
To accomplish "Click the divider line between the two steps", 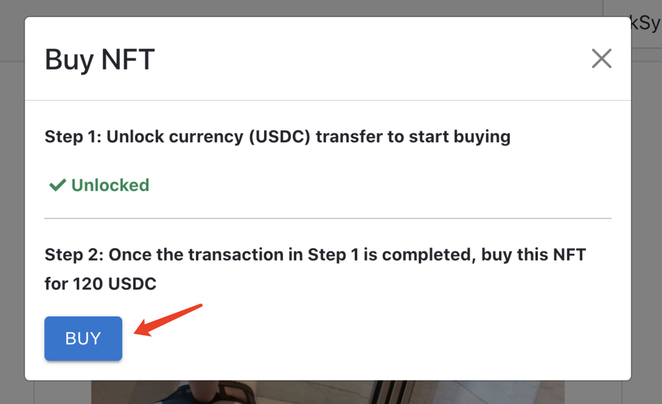I will point(327,218).
